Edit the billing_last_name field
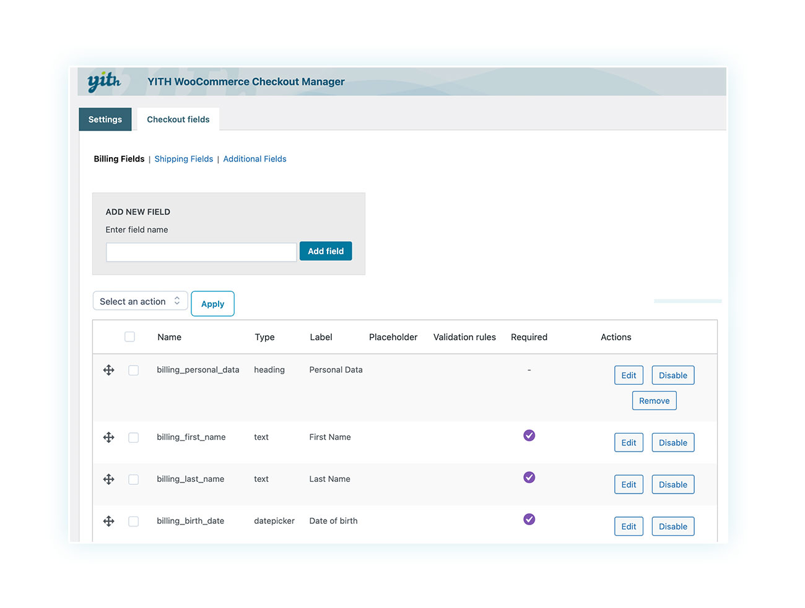This screenshot has width=805, height=608. point(629,485)
